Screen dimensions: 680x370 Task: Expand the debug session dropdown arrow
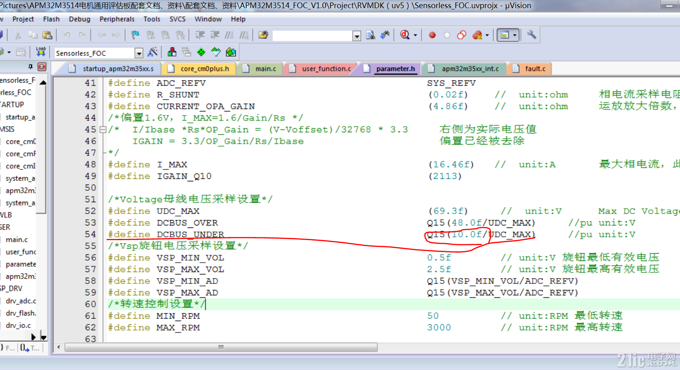pos(415,36)
